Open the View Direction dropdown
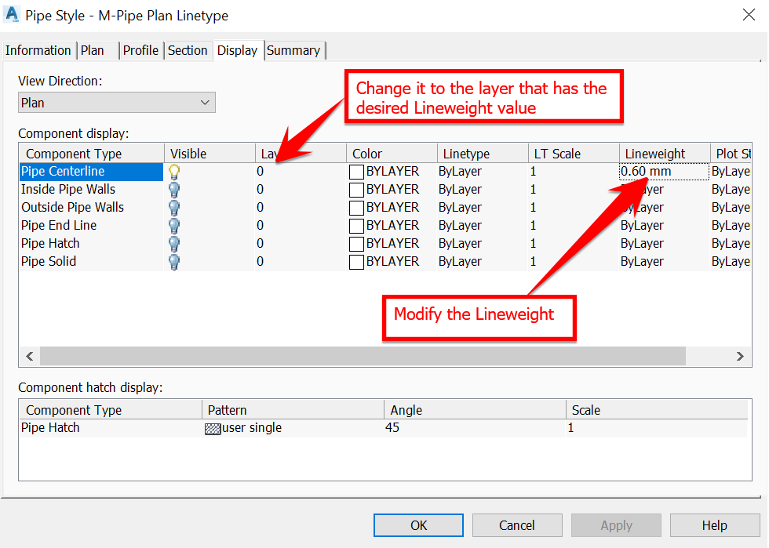The width and height of the screenshot is (769, 548). (205, 102)
